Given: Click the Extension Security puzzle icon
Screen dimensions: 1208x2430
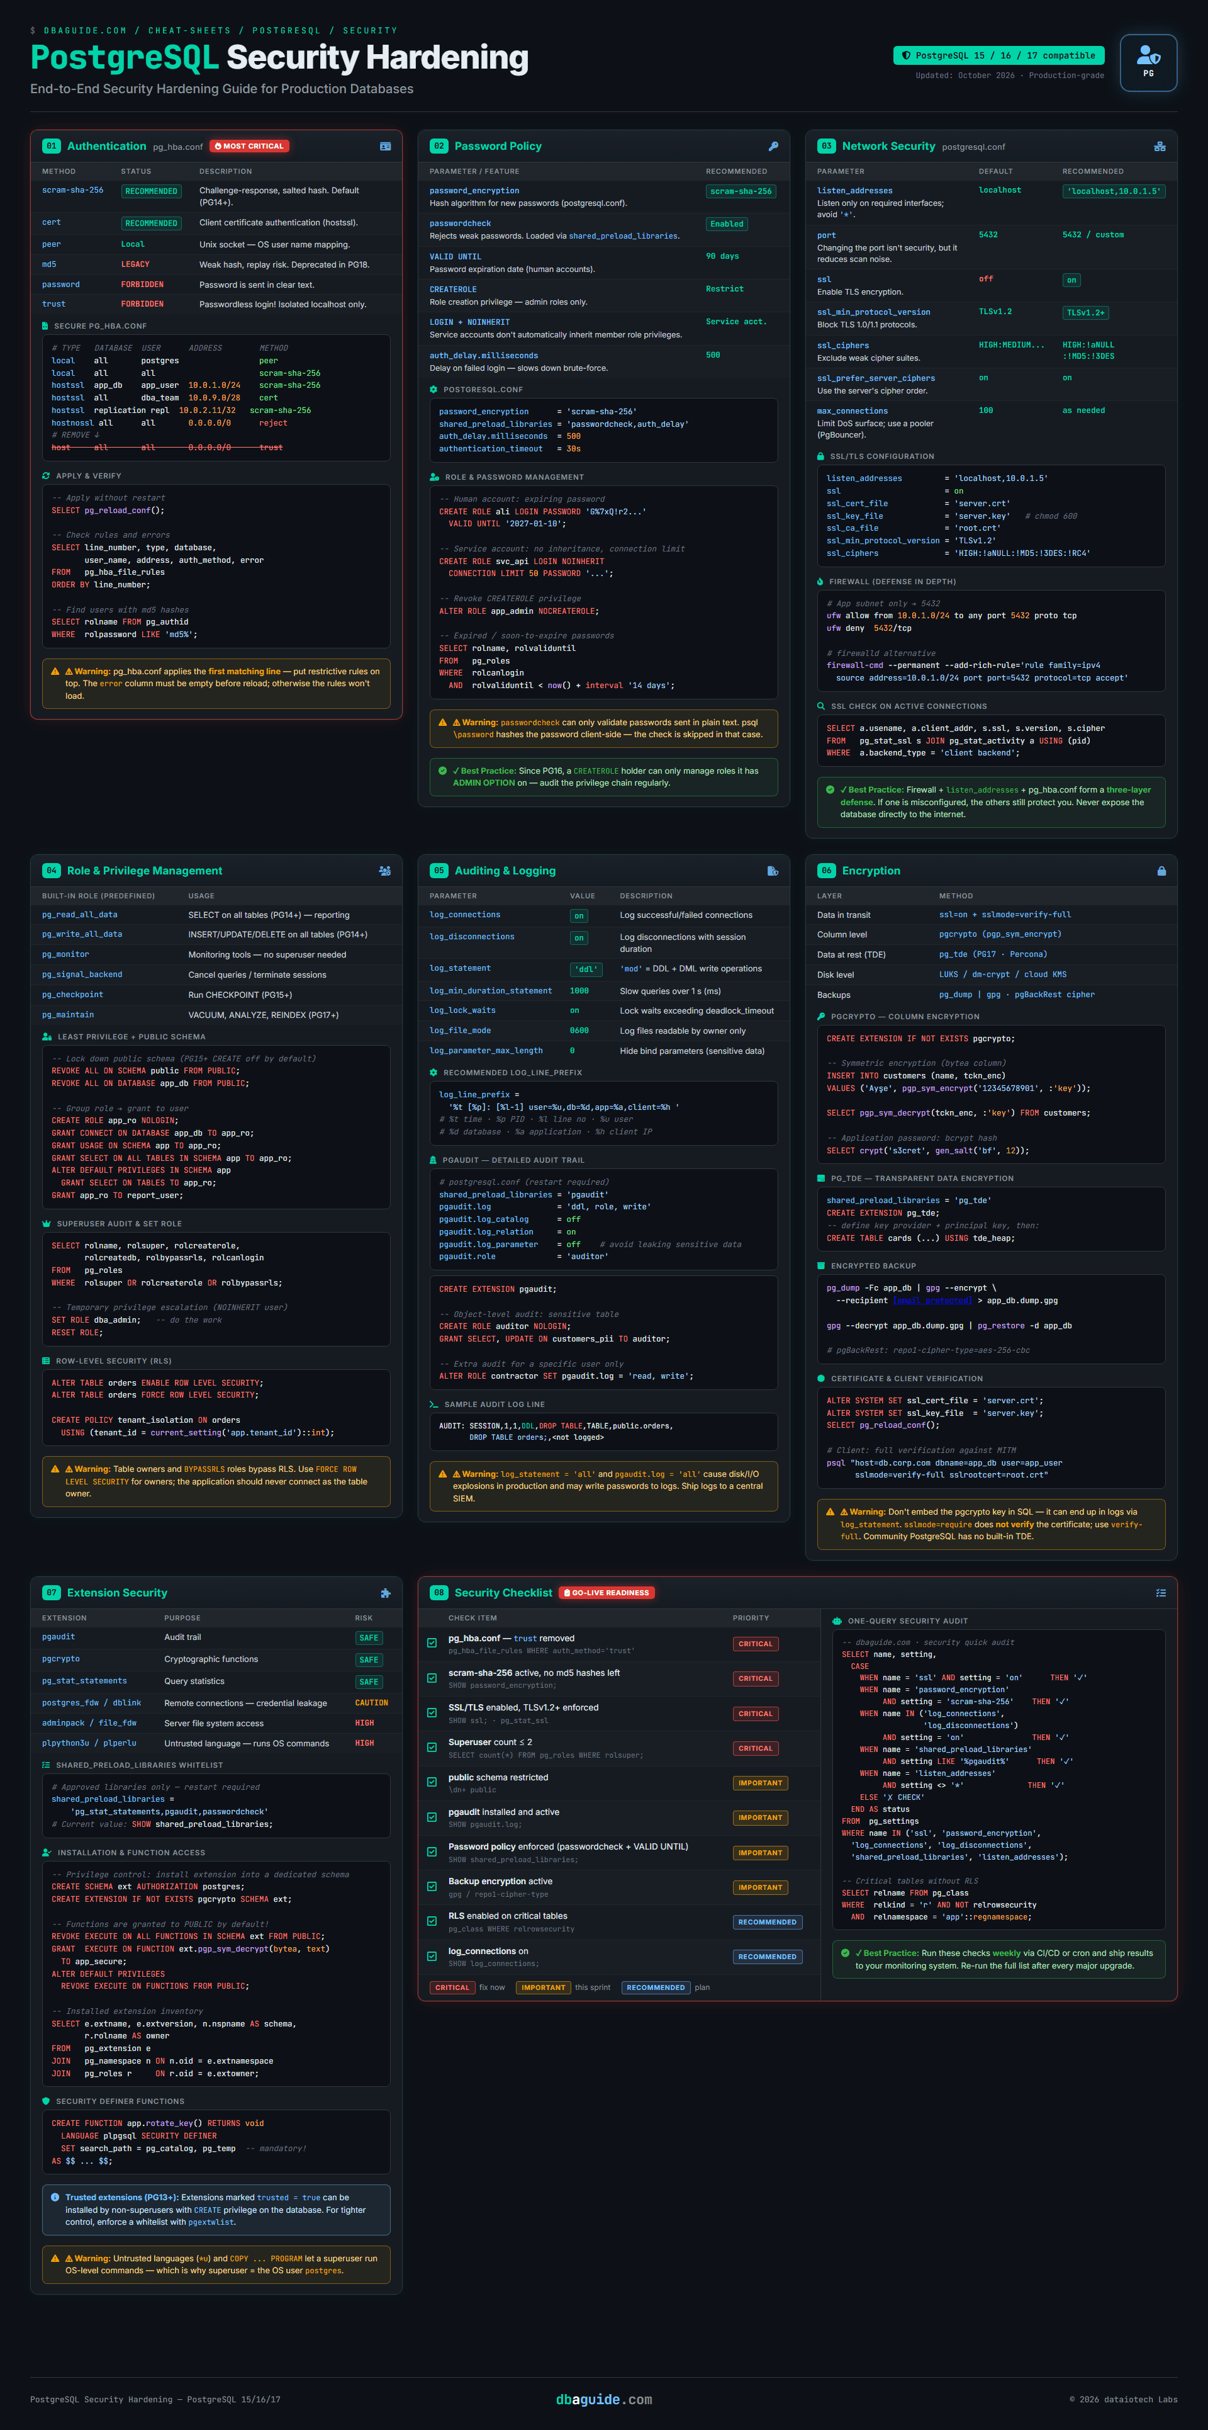Looking at the screenshot, I should click(x=385, y=1592).
